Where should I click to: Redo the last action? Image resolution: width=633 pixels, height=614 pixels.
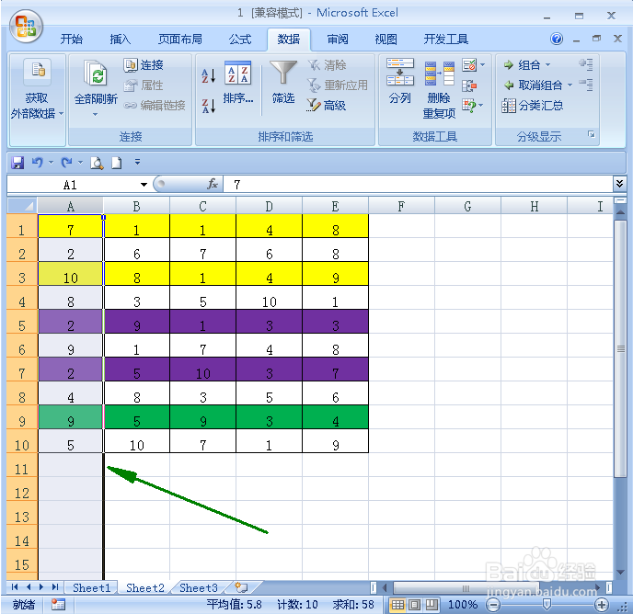pyautogui.click(x=66, y=162)
